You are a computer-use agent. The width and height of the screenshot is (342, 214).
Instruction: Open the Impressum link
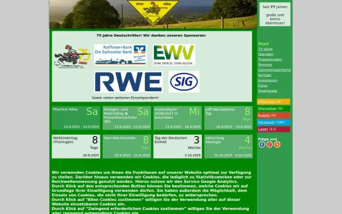268,80
